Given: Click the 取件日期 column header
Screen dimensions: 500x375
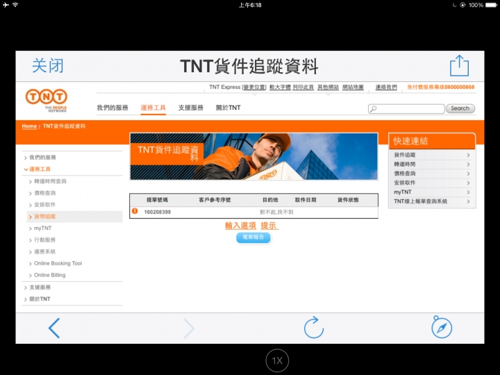Looking at the screenshot, I should coord(306,200).
